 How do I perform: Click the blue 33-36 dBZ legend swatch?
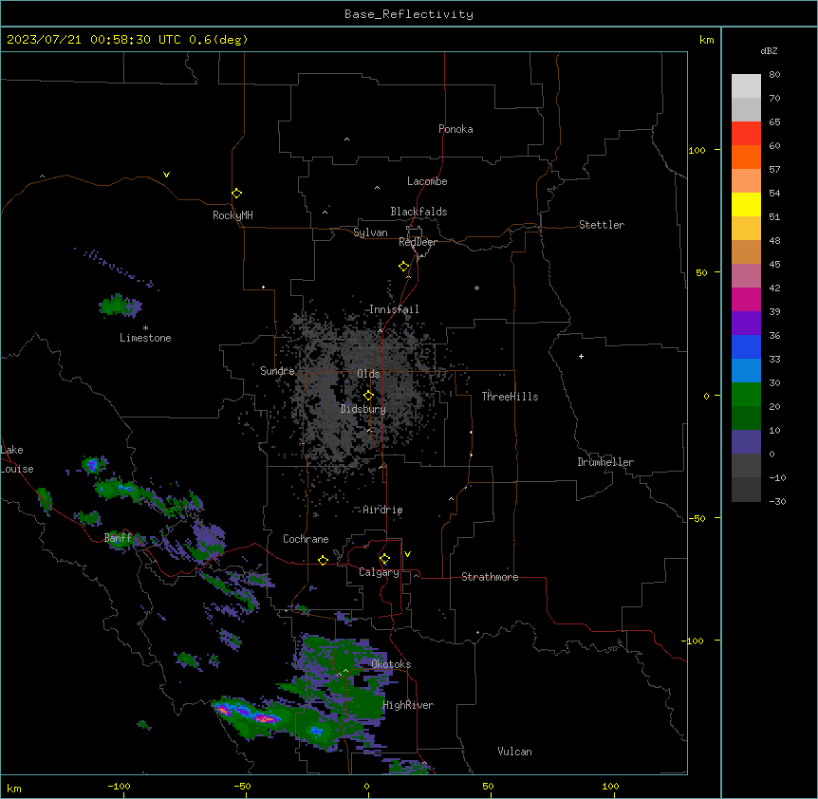tap(746, 346)
